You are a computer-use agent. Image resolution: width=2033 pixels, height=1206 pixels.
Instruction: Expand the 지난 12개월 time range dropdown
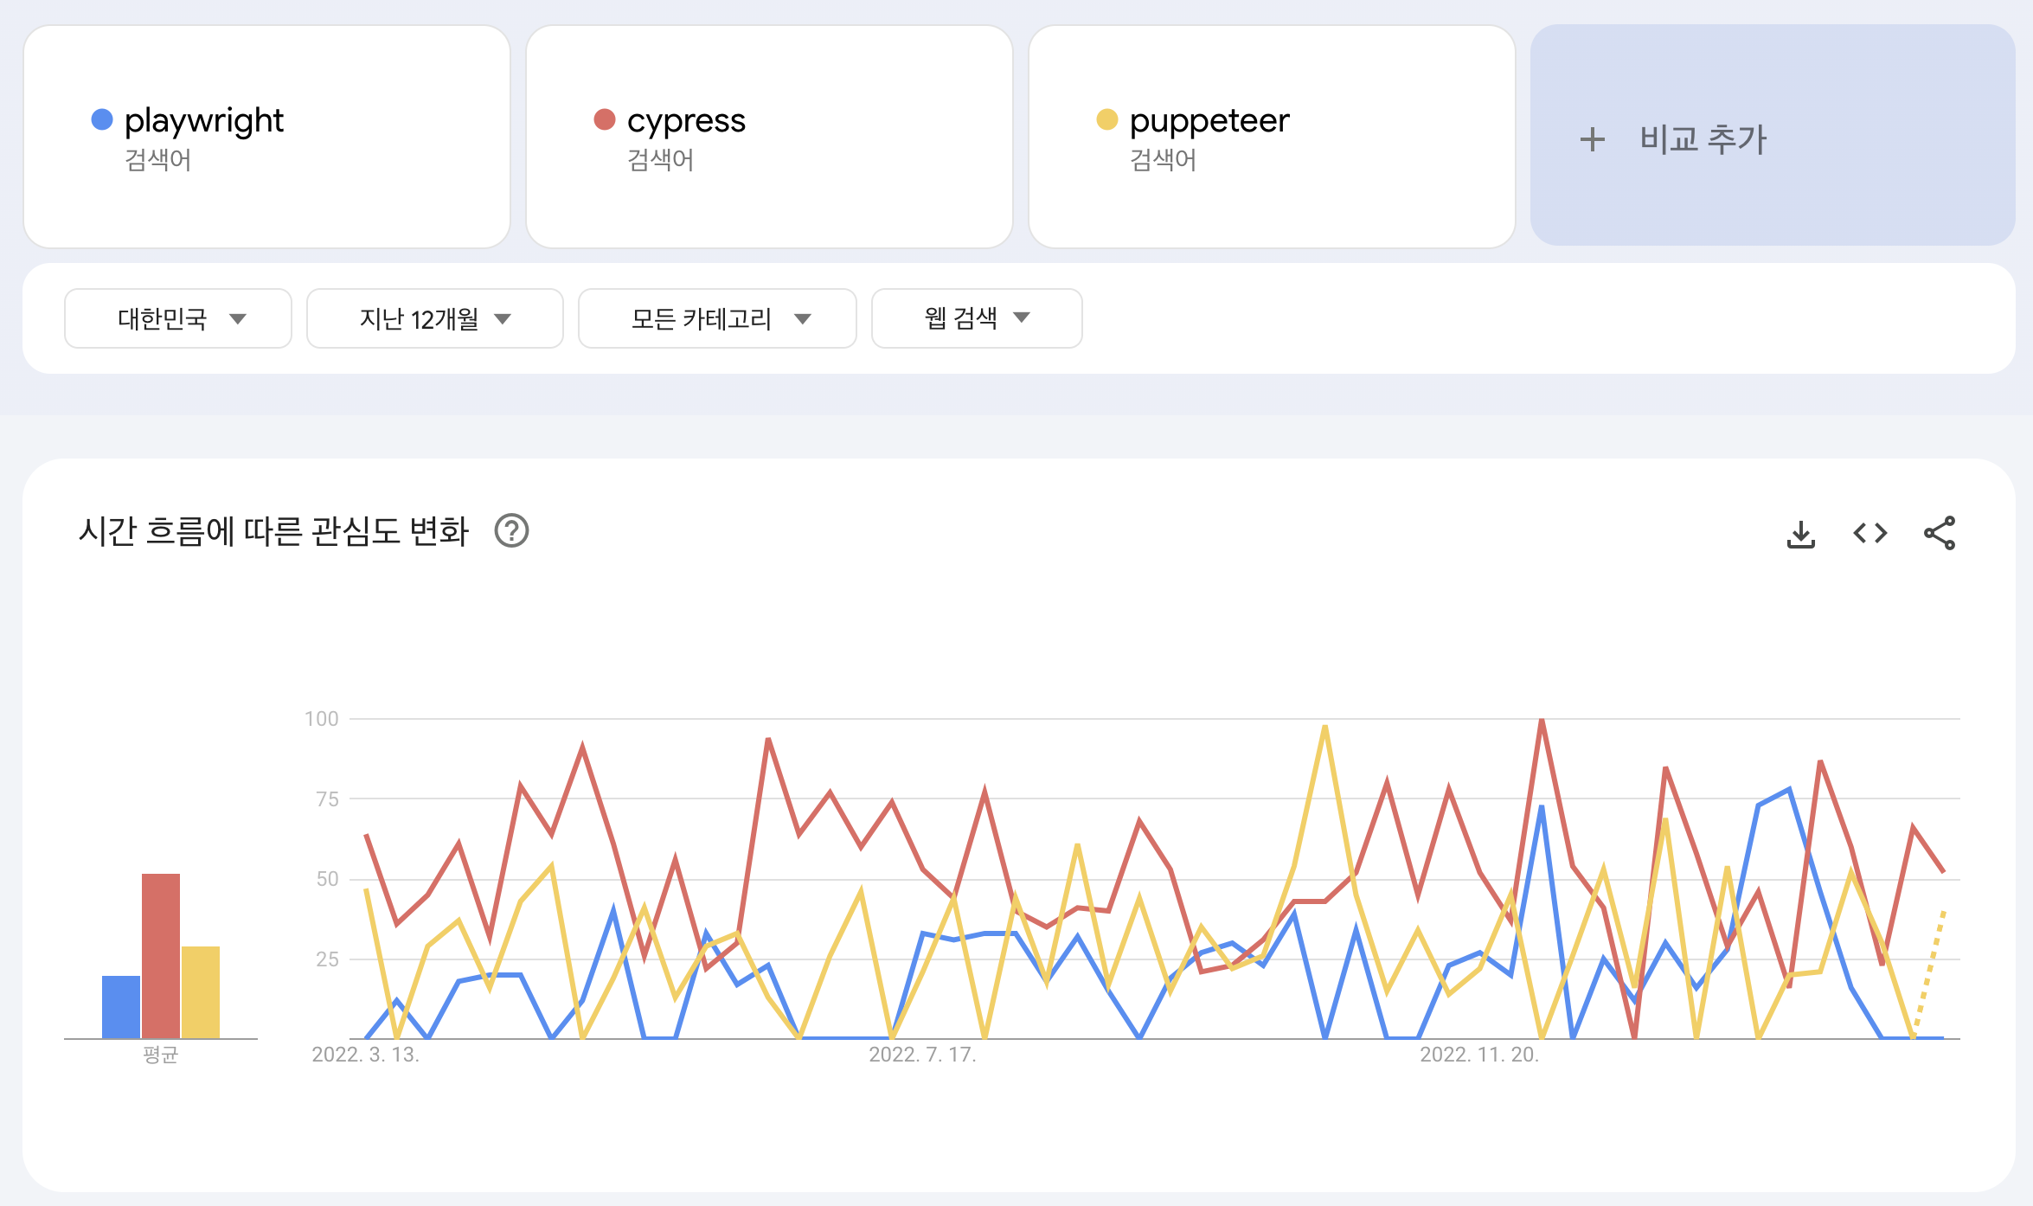[x=434, y=318]
